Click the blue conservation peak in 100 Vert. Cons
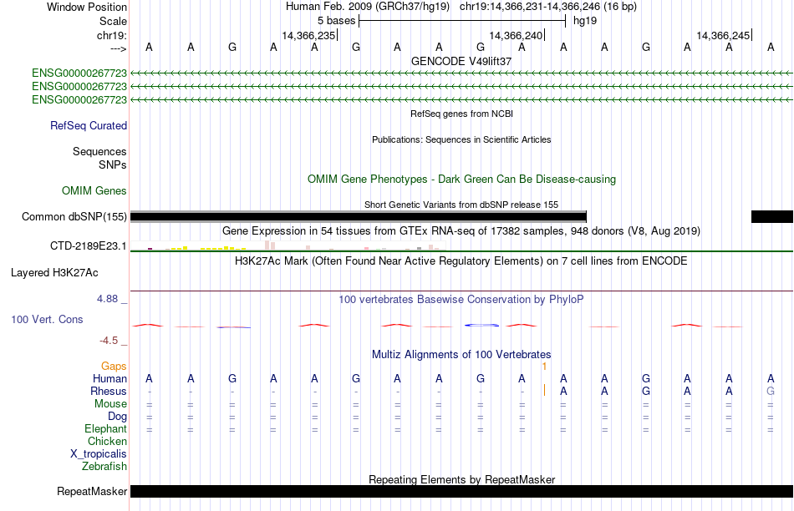The height and width of the screenshot is (511, 794). (481, 326)
